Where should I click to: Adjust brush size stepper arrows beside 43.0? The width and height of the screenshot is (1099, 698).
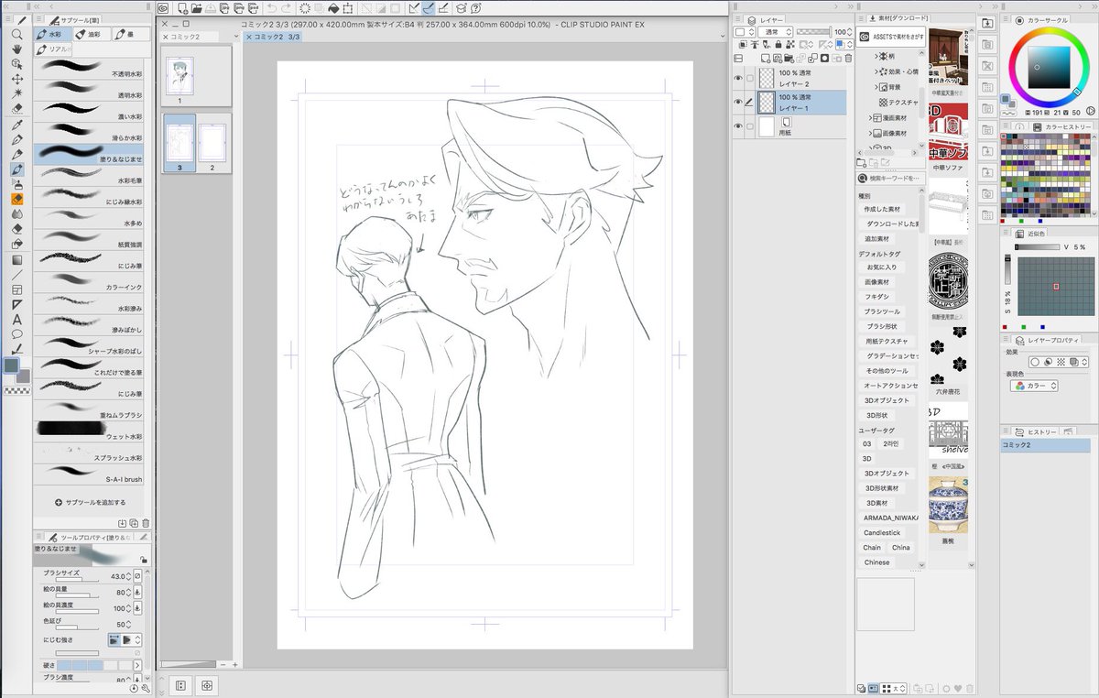pos(129,576)
